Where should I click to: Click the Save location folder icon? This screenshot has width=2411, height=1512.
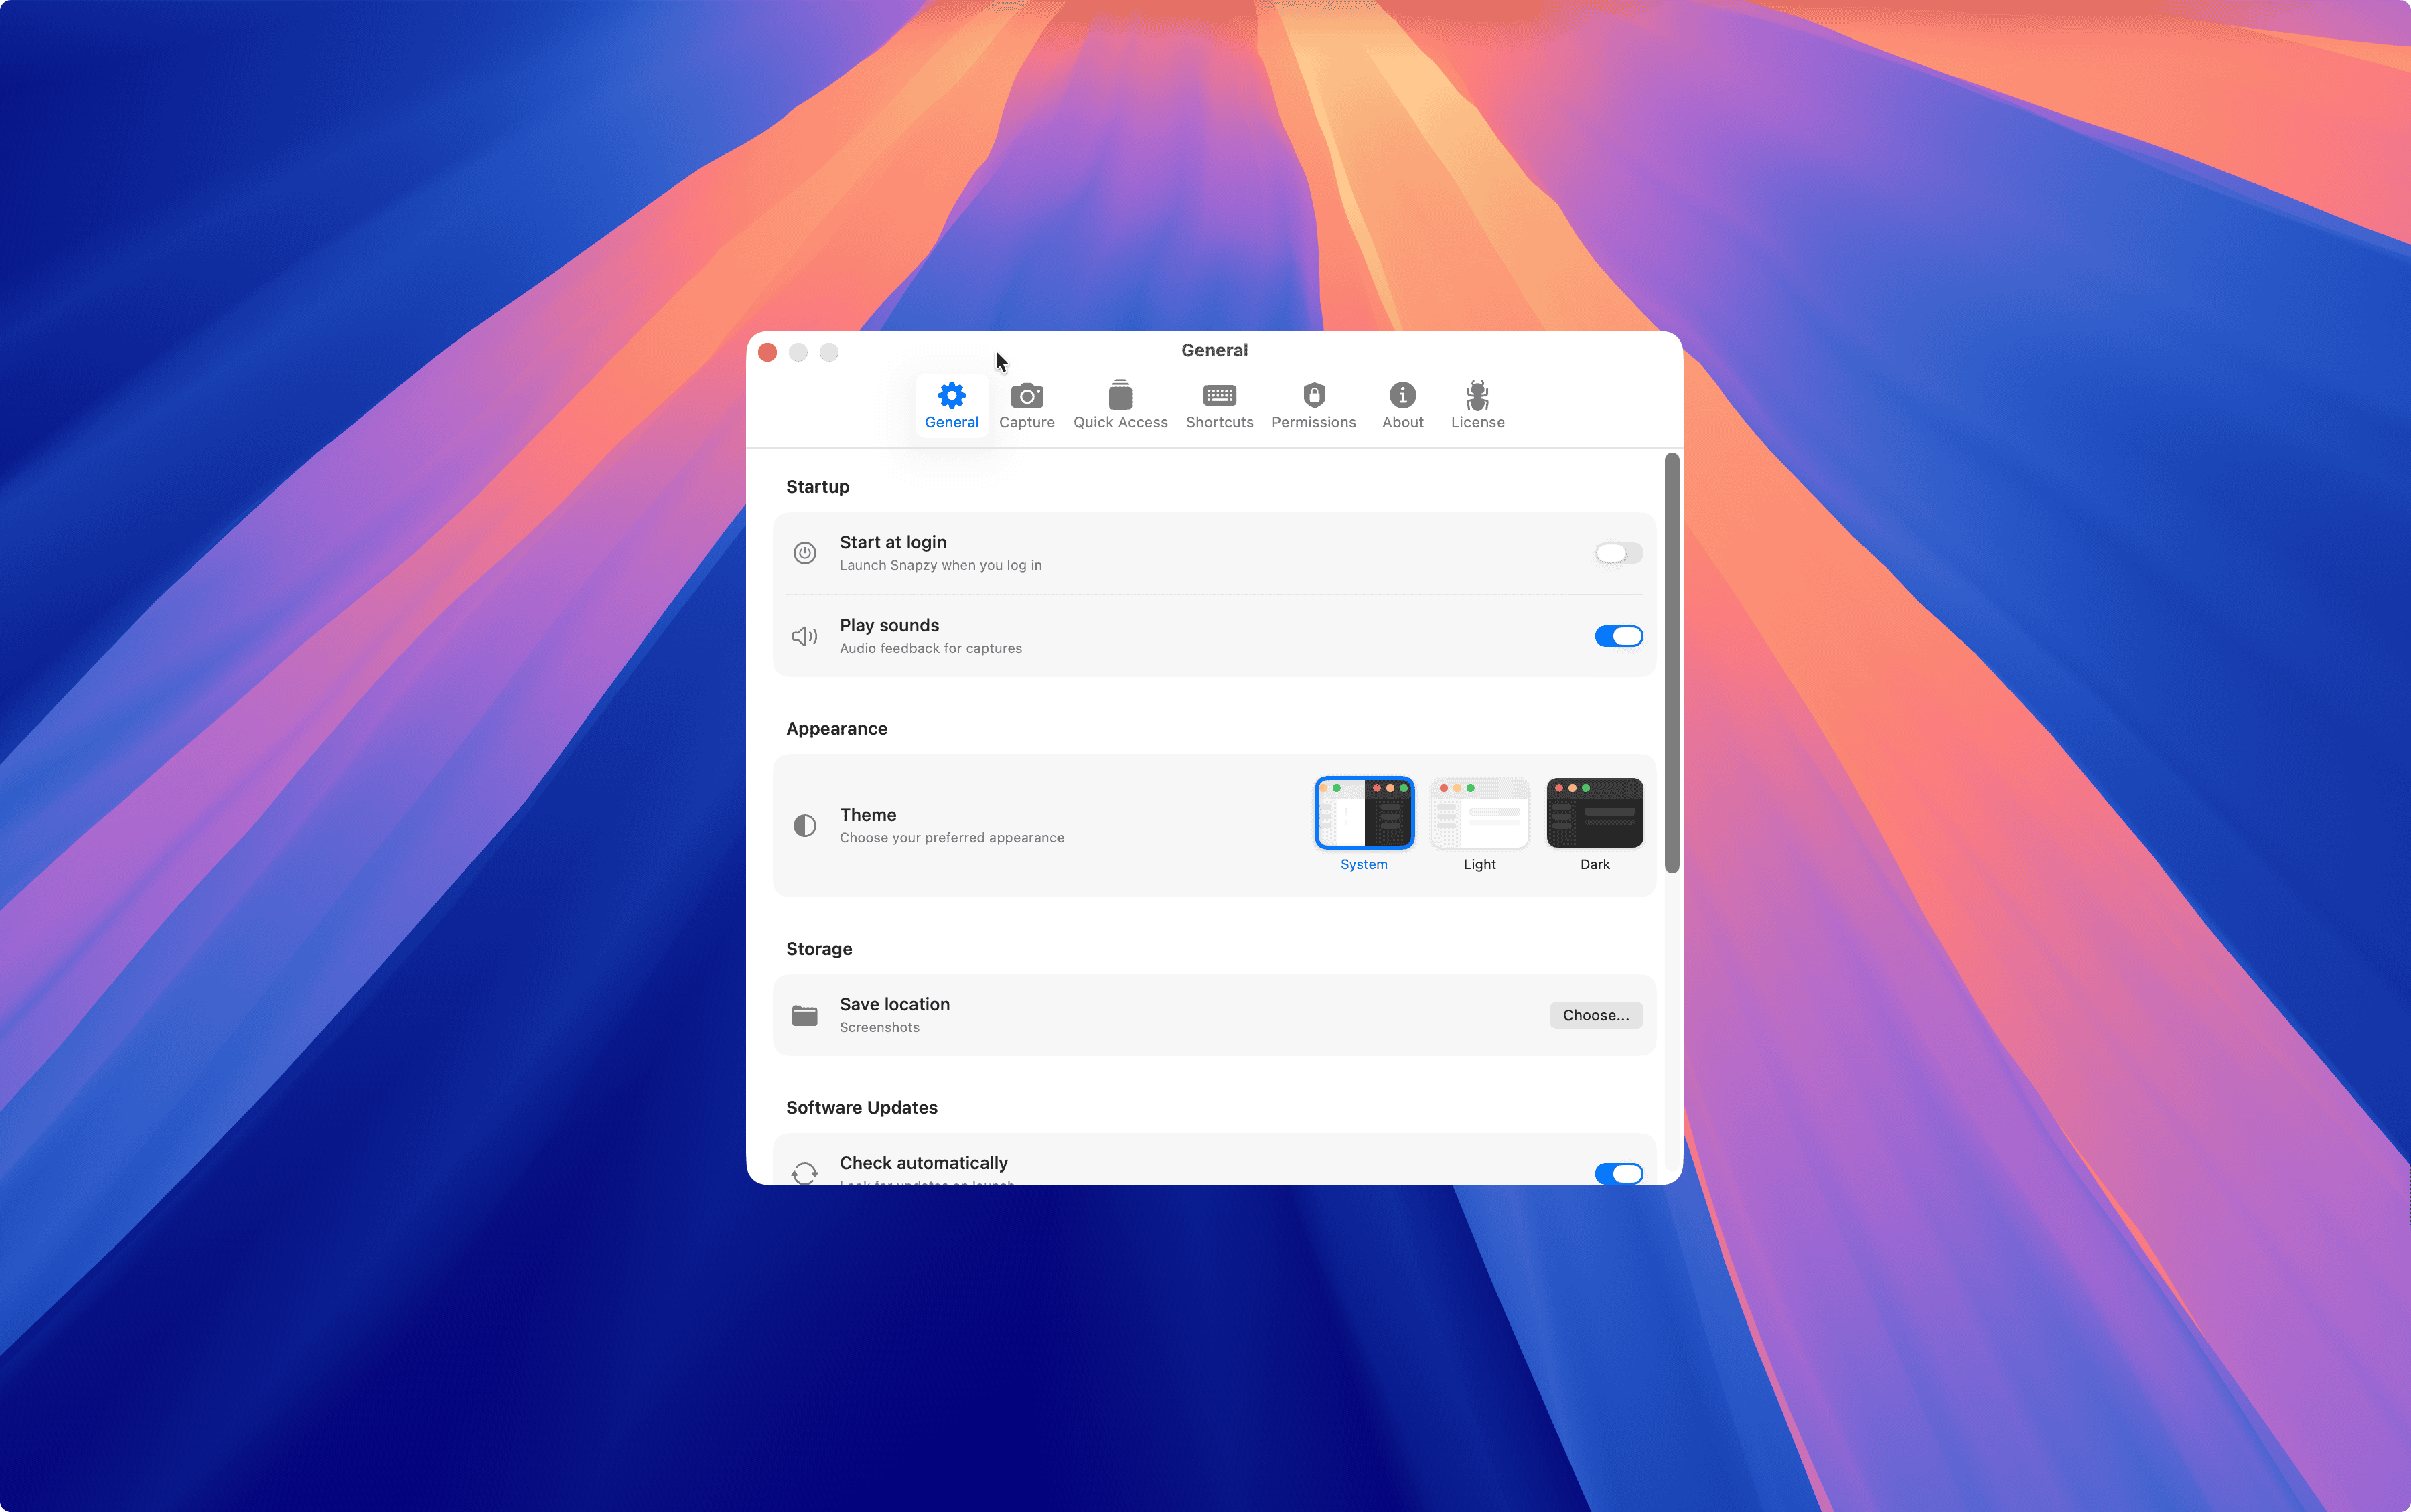click(x=804, y=1016)
